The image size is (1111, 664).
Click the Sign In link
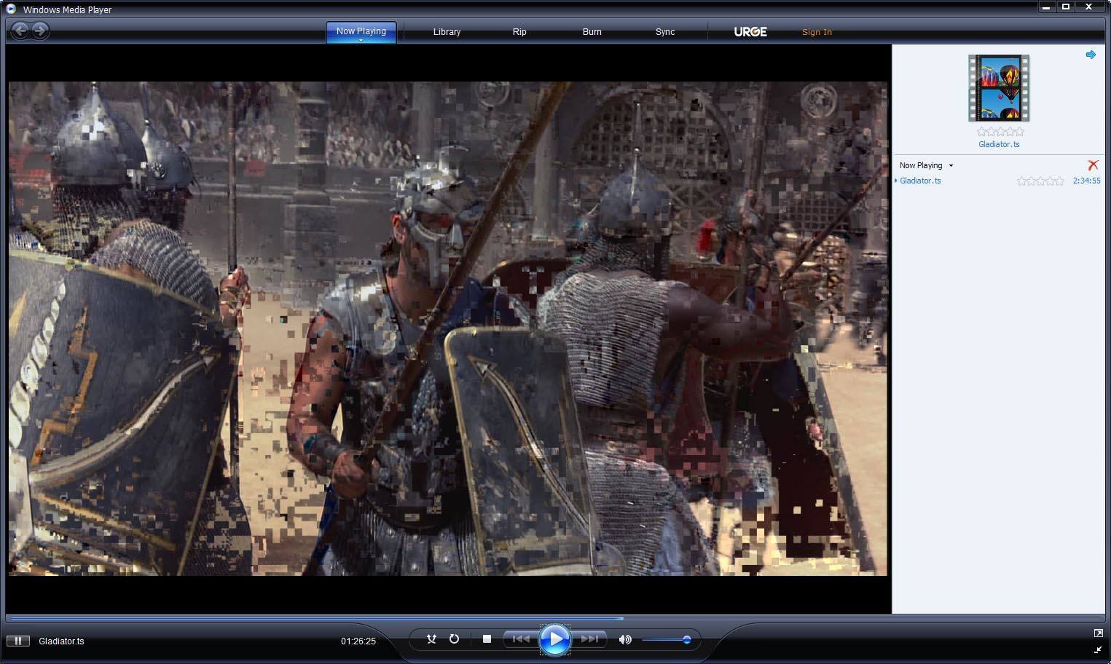coord(817,32)
